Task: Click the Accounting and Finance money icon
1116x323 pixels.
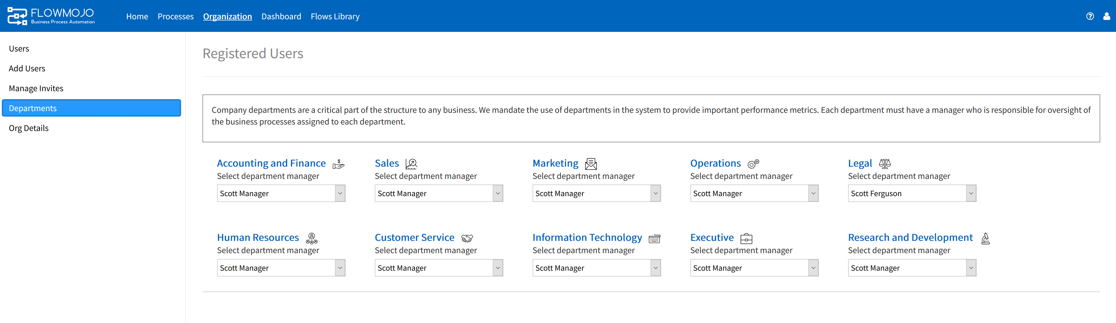Action: coord(338,164)
